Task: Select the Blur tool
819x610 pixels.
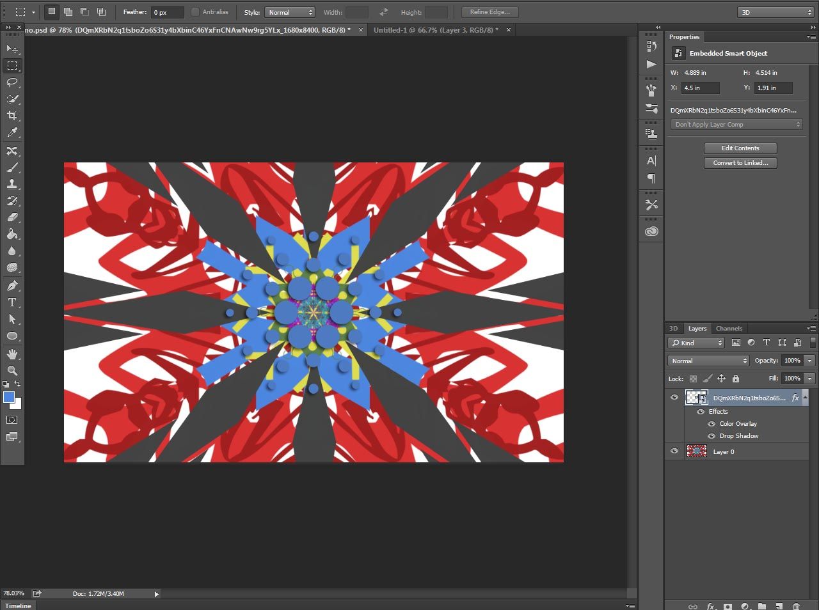Action: 12,251
